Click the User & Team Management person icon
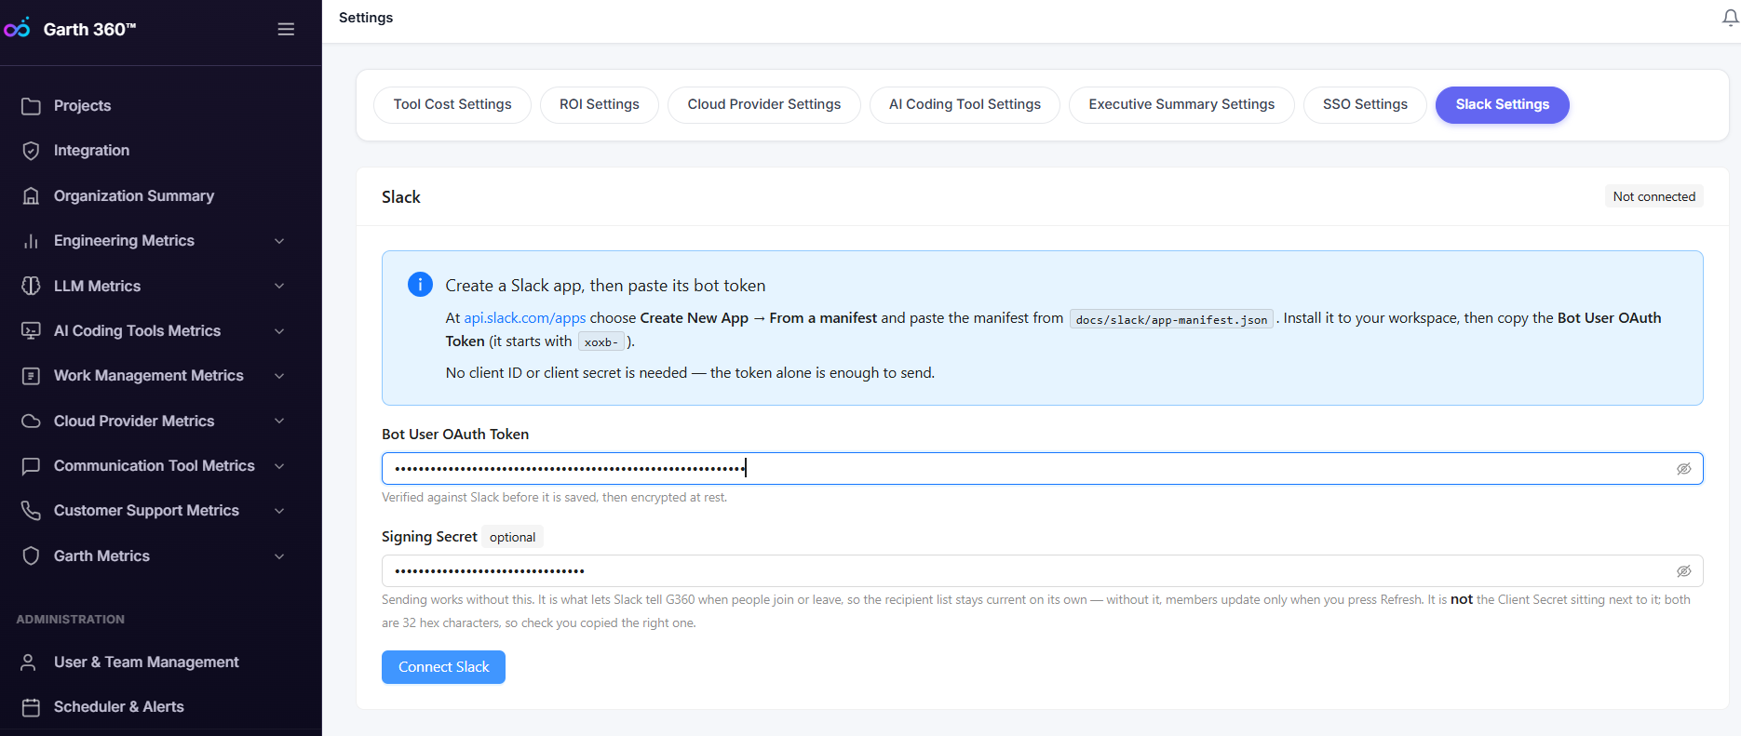The image size is (1741, 736). point(29,662)
